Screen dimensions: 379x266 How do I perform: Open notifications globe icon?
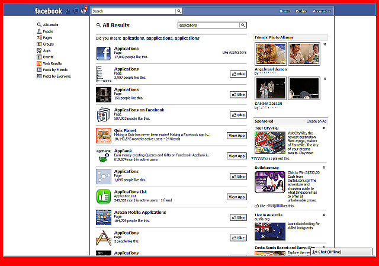click(83, 11)
